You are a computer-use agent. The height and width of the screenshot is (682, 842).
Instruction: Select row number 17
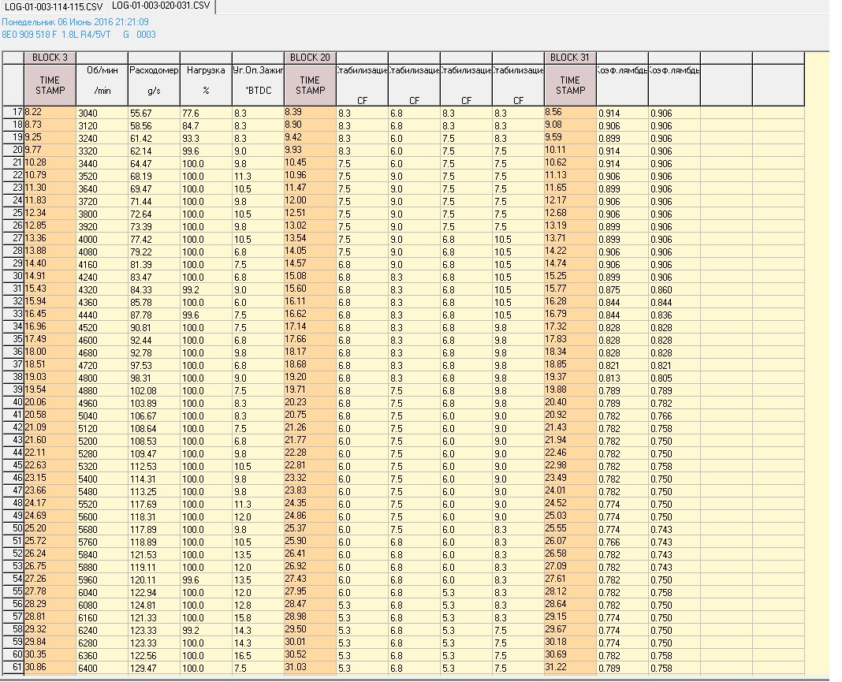point(13,112)
